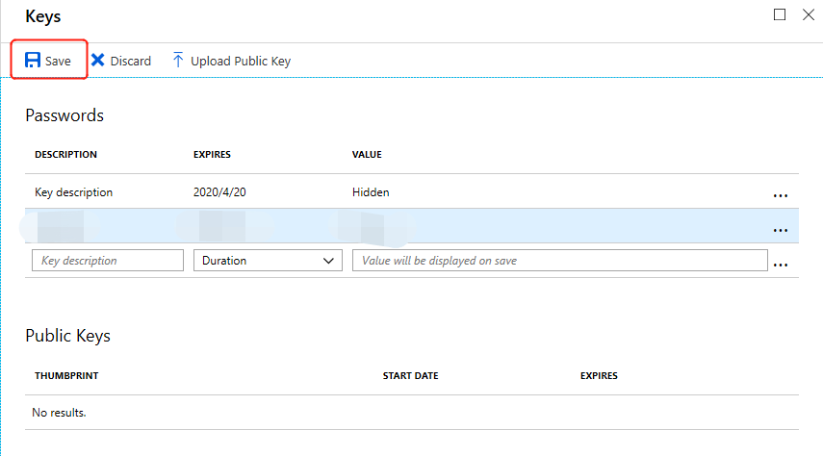This screenshot has height=456, width=823.
Task: Click the Save floppy disk icon
Action: 33,61
